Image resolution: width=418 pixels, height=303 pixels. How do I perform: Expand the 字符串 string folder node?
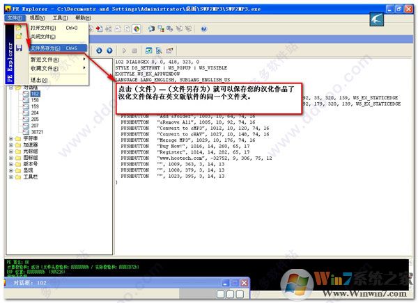[11, 138]
